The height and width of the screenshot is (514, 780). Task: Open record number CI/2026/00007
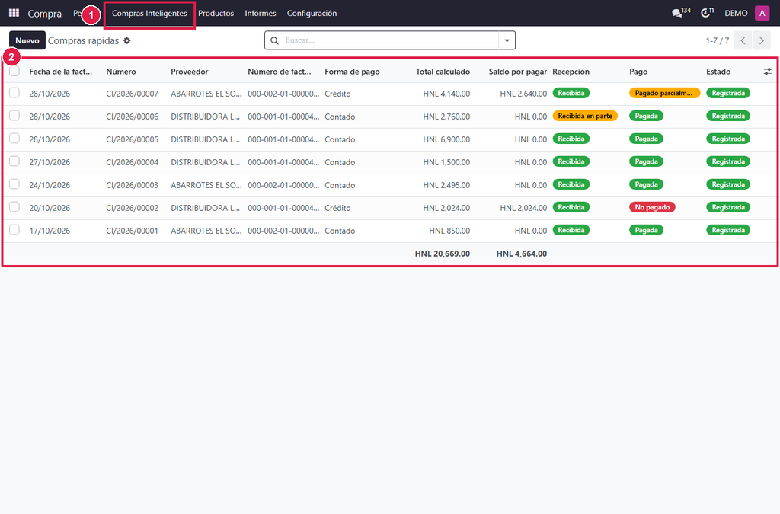[133, 94]
